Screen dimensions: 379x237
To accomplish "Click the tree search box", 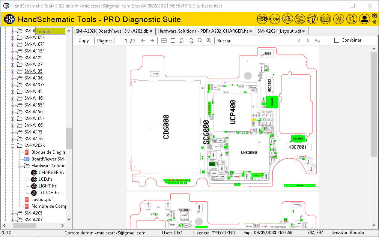I will coord(51,31).
